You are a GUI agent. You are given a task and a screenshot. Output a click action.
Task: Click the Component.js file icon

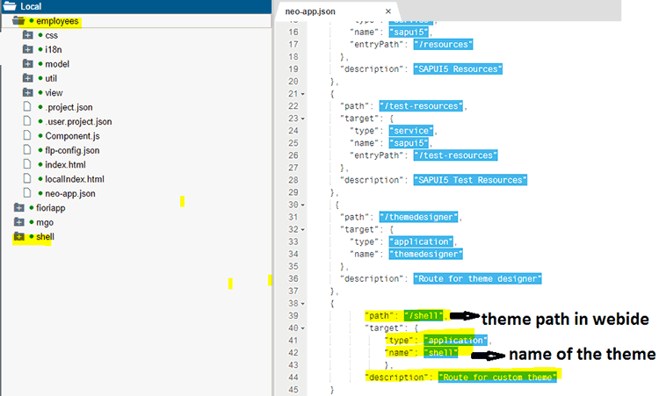pos(28,136)
